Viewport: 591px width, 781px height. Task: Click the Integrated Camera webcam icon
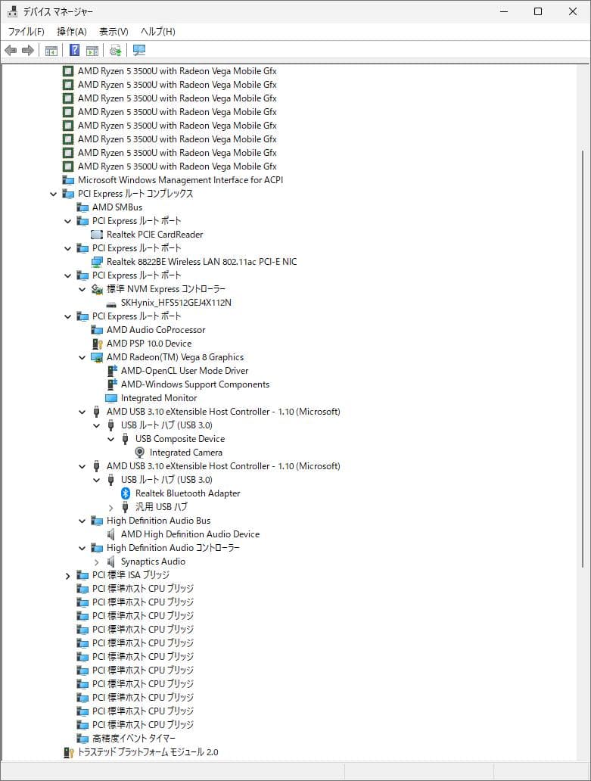140,453
